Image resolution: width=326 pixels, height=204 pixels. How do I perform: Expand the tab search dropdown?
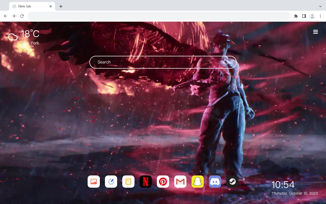click(320, 6)
